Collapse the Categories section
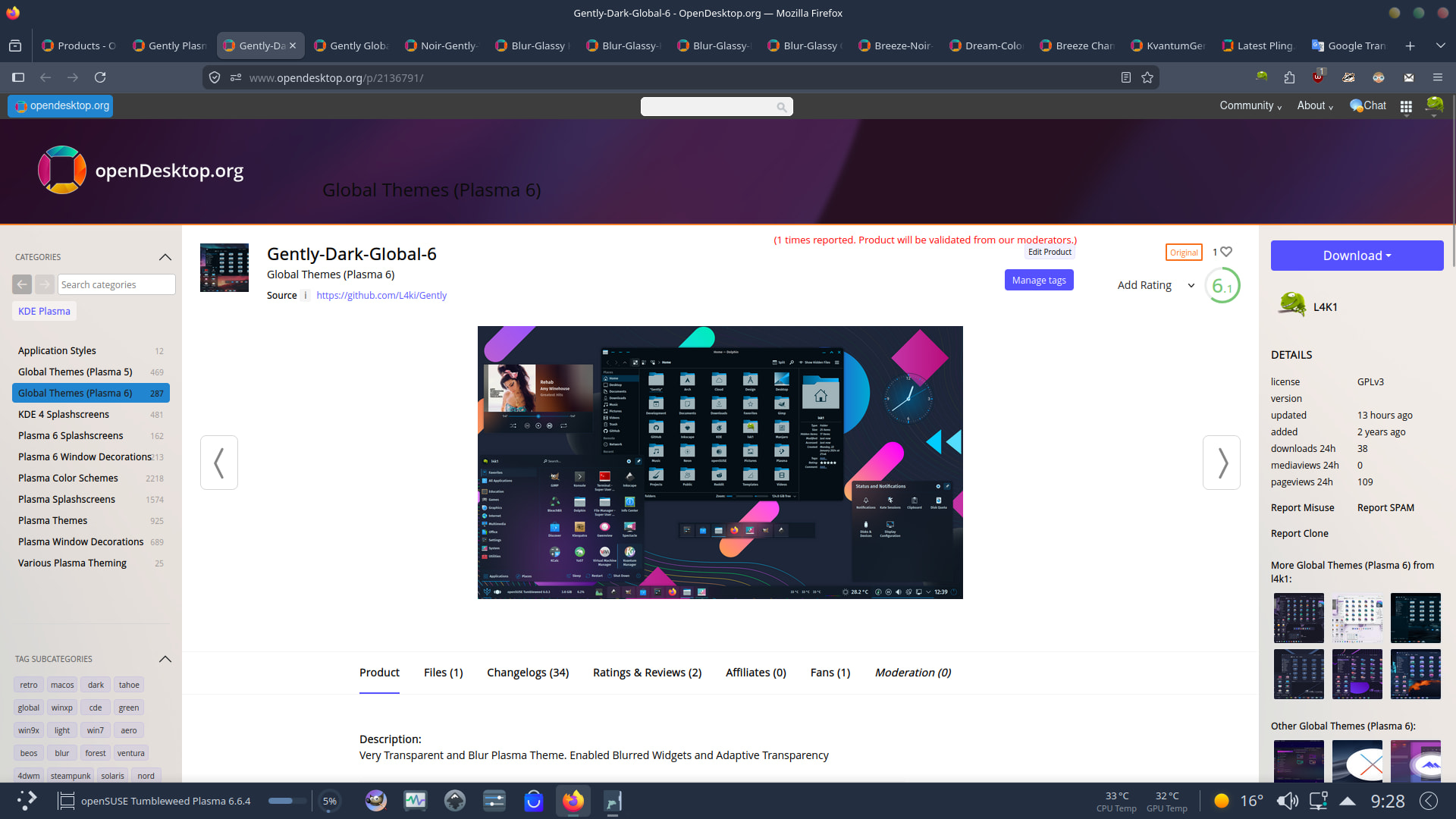This screenshot has width=1456, height=819. [165, 257]
